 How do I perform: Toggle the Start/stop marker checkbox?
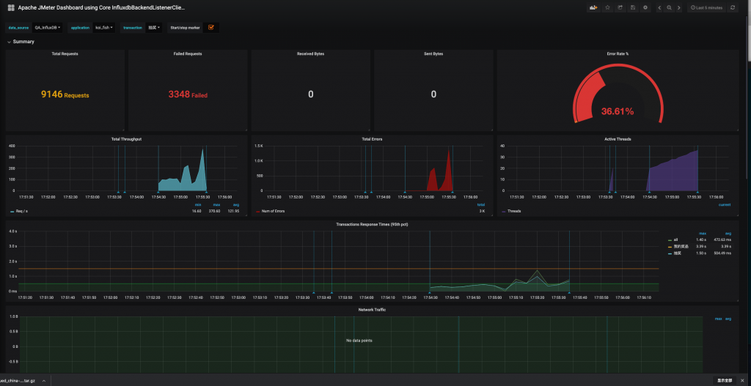pos(211,27)
